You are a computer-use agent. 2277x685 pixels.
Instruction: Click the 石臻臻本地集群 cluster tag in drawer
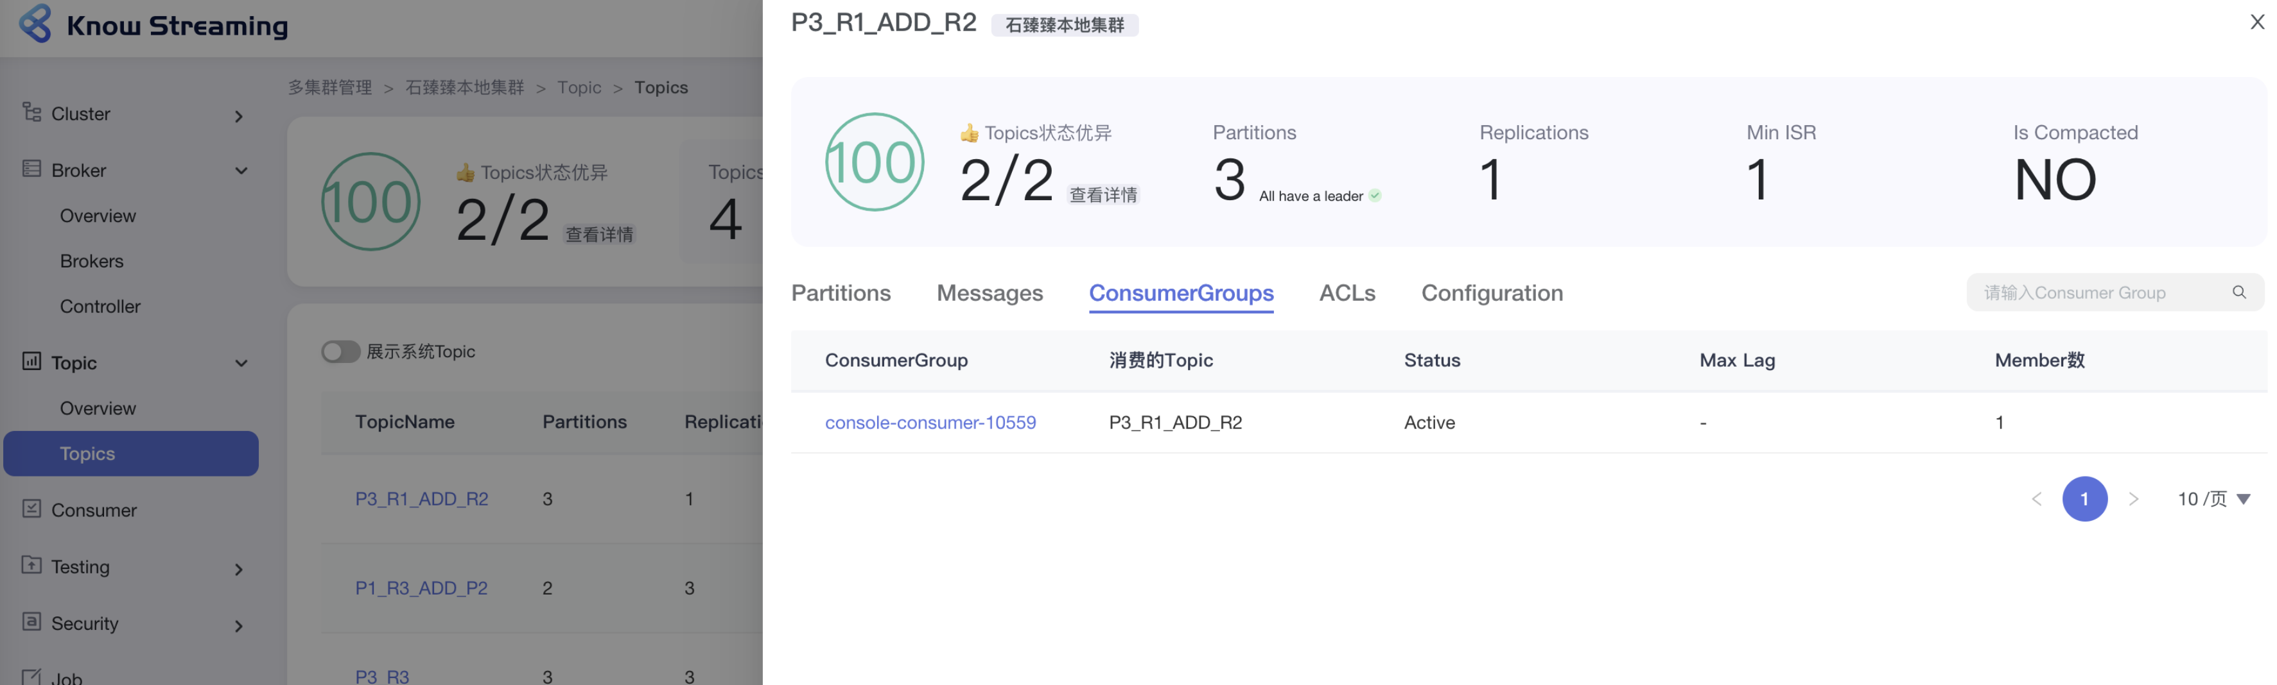(x=1064, y=25)
